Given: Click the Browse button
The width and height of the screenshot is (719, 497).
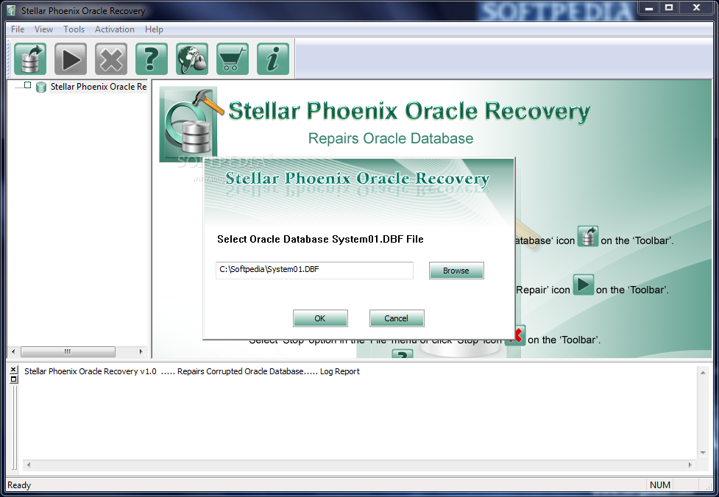Looking at the screenshot, I should pyautogui.click(x=456, y=271).
